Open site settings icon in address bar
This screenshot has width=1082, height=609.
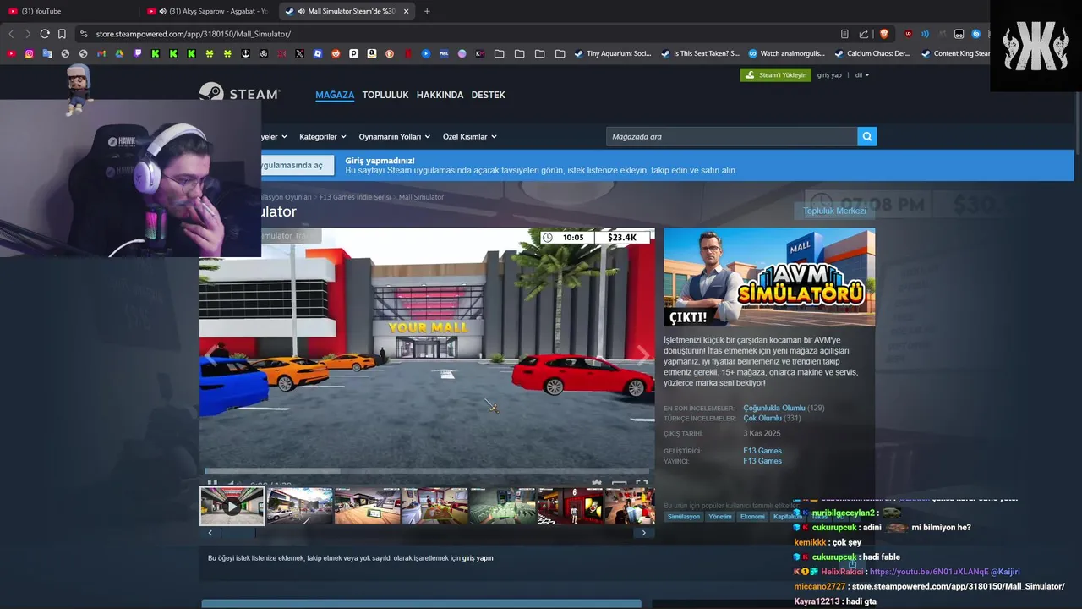click(x=83, y=34)
